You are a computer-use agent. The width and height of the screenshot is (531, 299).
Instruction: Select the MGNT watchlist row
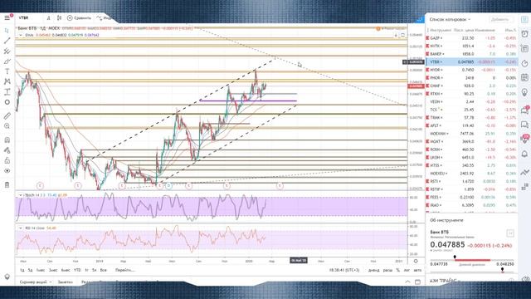pos(471,142)
